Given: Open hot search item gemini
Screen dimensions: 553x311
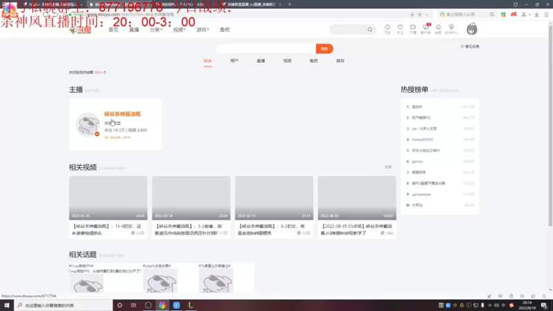Looking at the screenshot, I should pos(418,162).
